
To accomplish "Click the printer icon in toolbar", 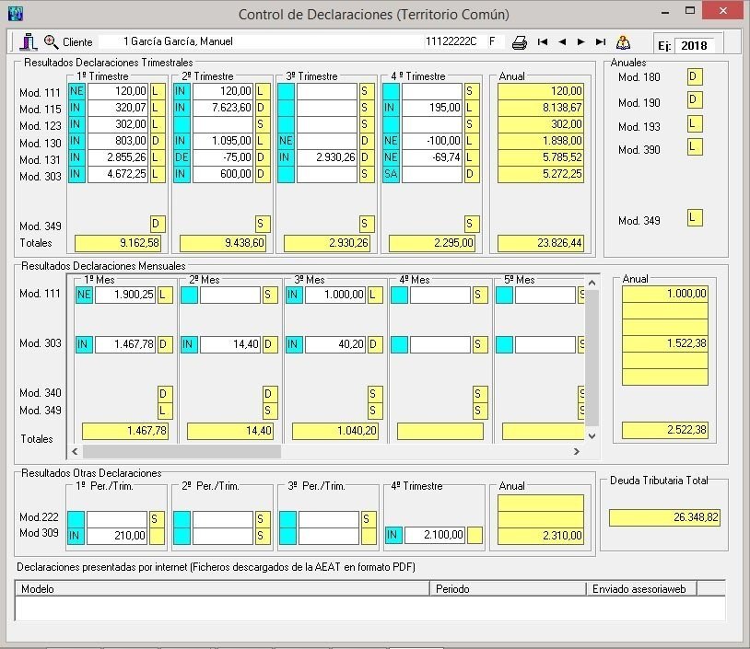I will (520, 42).
